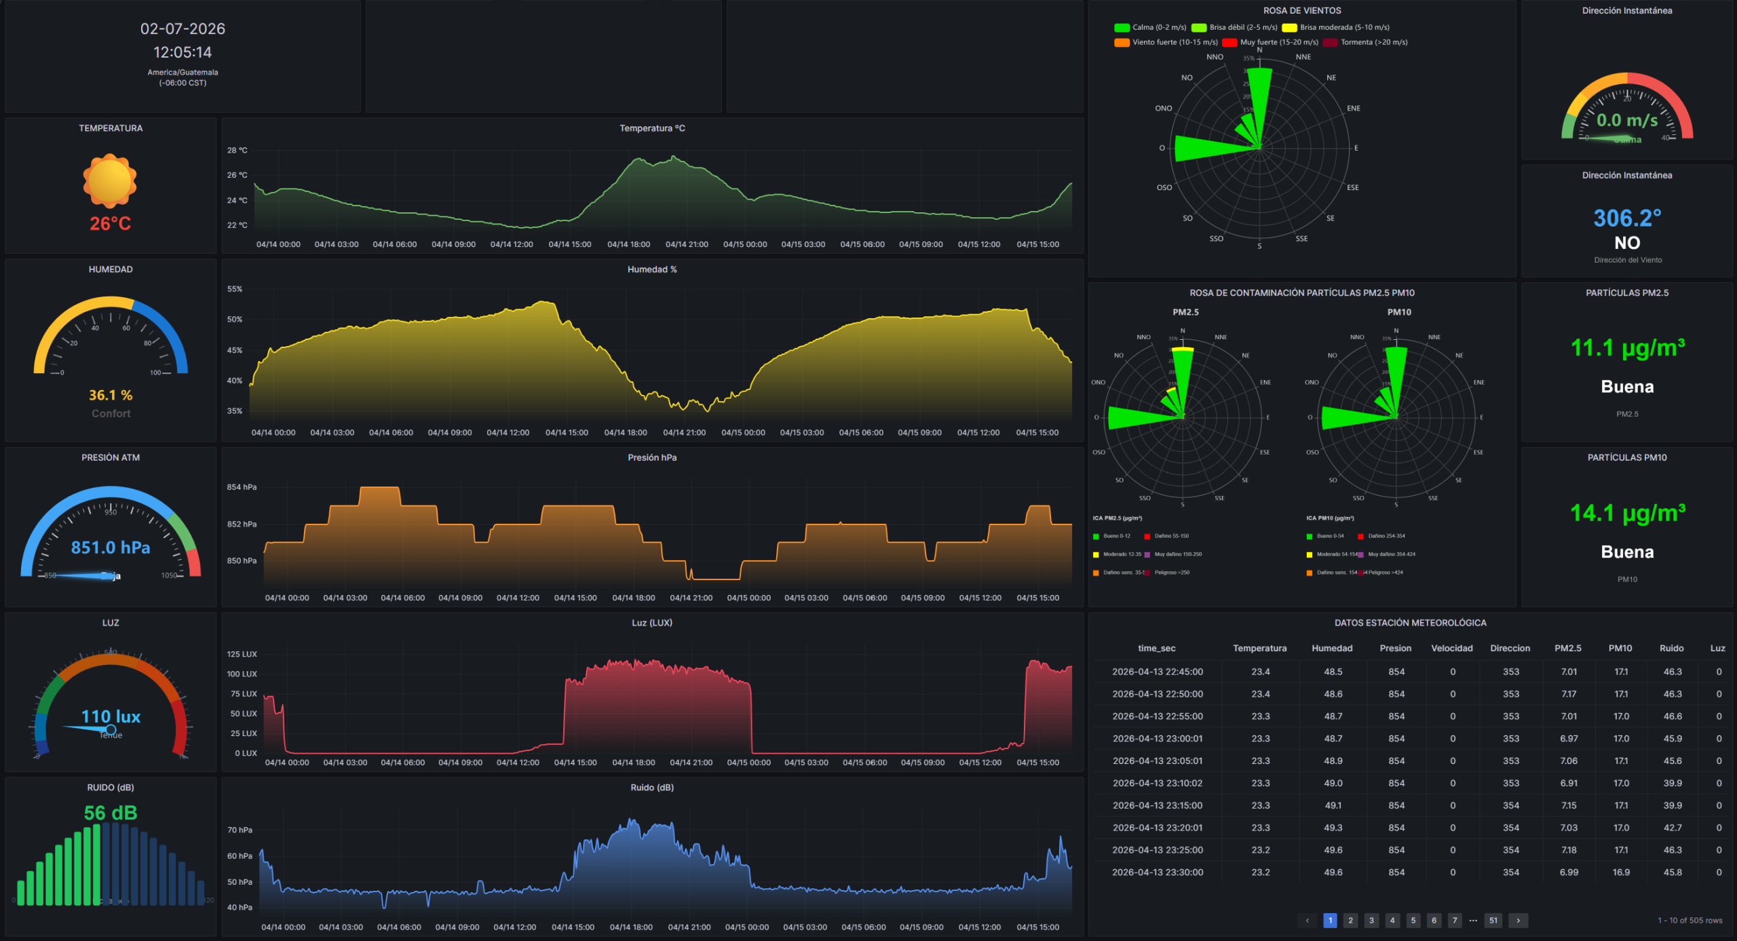
Task: Select page 2 in table pagination
Action: coord(1350,921)
